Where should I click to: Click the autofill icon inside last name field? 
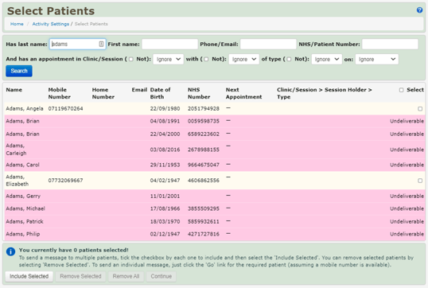(101, 44)
